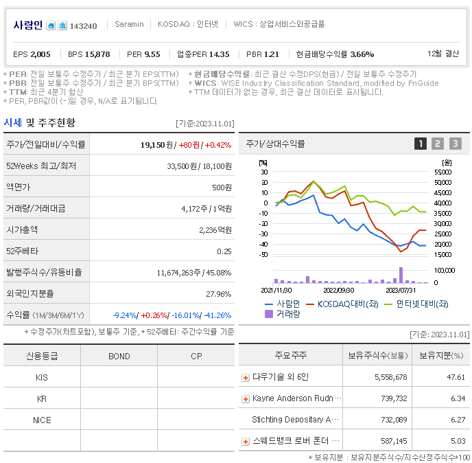472x463 pixels.
Task: Click the NICE credit rating row
Action: pyautogui.click(x=119, y=420)
